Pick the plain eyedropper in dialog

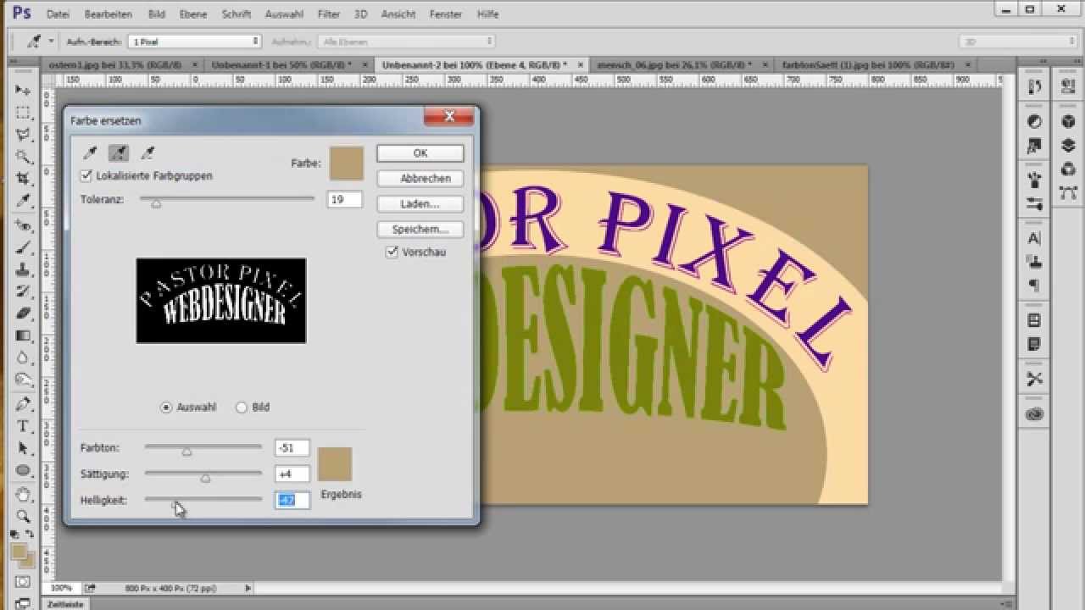90,152
